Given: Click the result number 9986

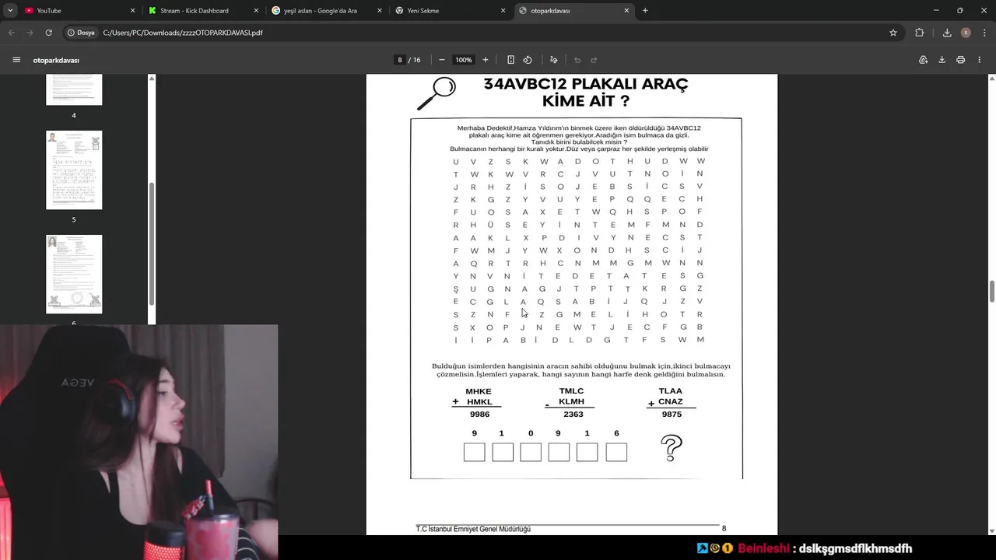Looking at the screenshot, I should [x=480, y=415].
